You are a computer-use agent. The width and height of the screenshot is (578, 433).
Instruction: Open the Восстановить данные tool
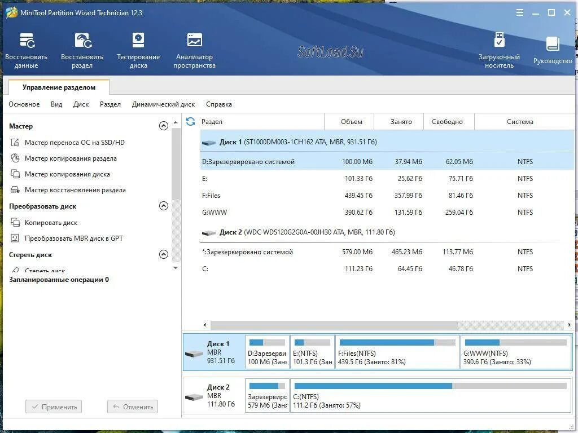[x=27, y=50]
